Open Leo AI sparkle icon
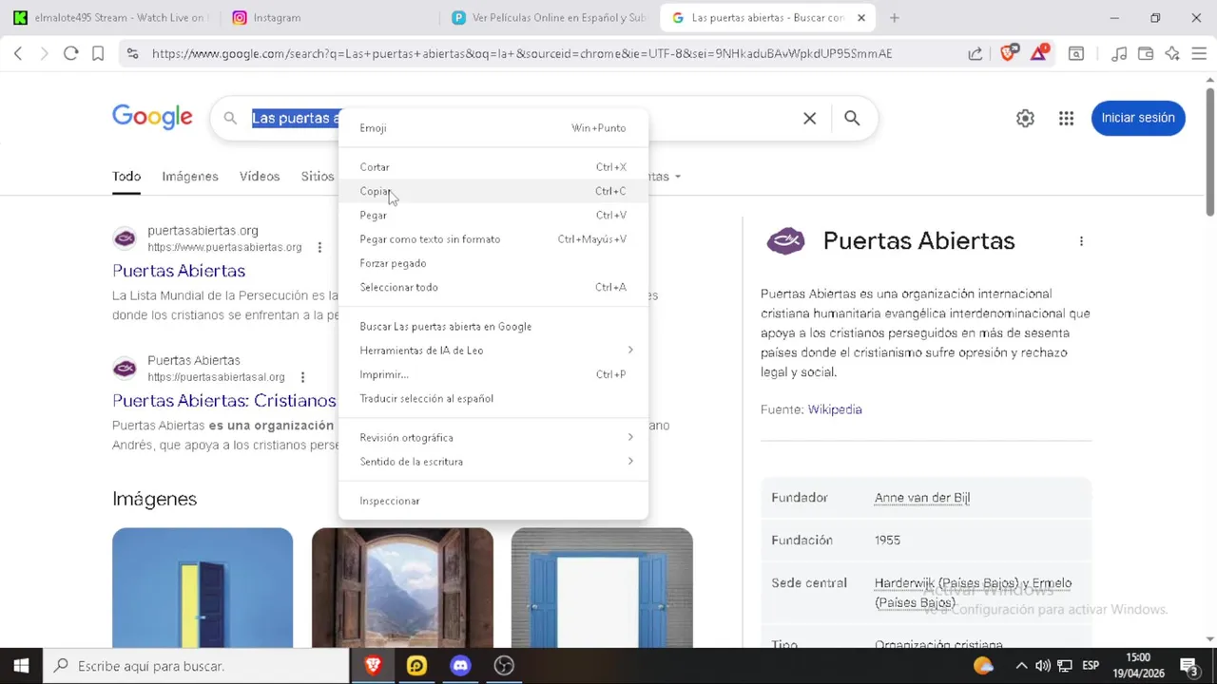 tap(1172, 54)
